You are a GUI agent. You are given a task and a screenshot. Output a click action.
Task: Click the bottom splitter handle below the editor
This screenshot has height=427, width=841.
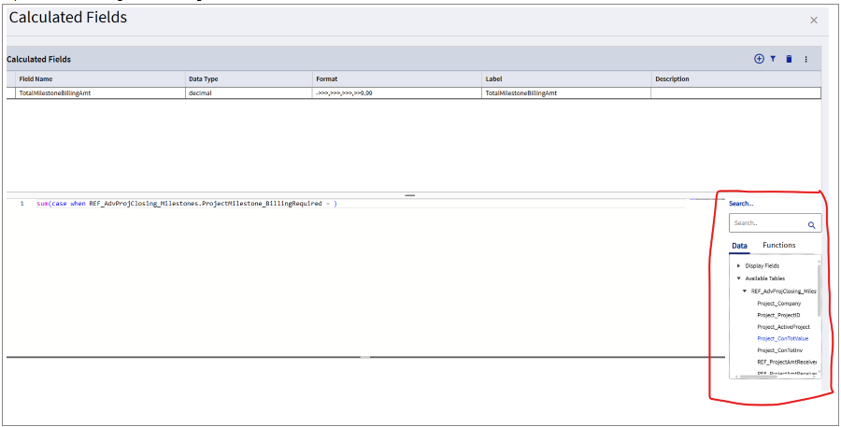364,357
